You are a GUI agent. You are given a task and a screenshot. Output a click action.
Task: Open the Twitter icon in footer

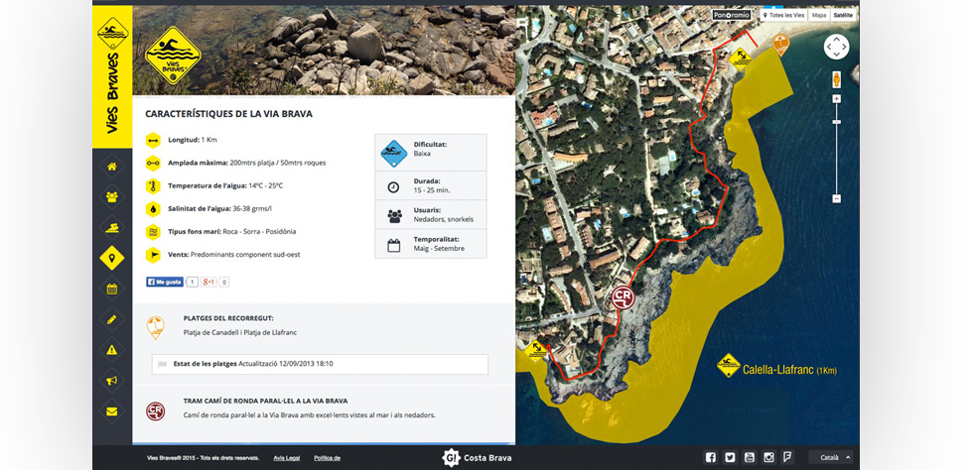point(730,457)
